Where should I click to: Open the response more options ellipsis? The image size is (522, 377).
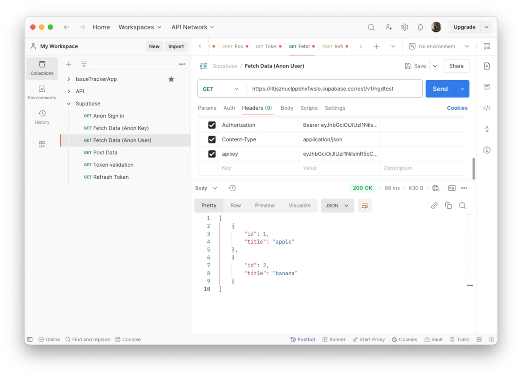click(464, 188)
